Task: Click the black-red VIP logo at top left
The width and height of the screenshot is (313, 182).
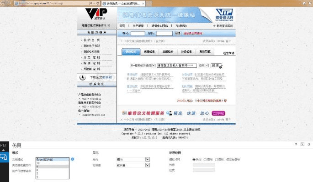Action: tap(96, 14)
